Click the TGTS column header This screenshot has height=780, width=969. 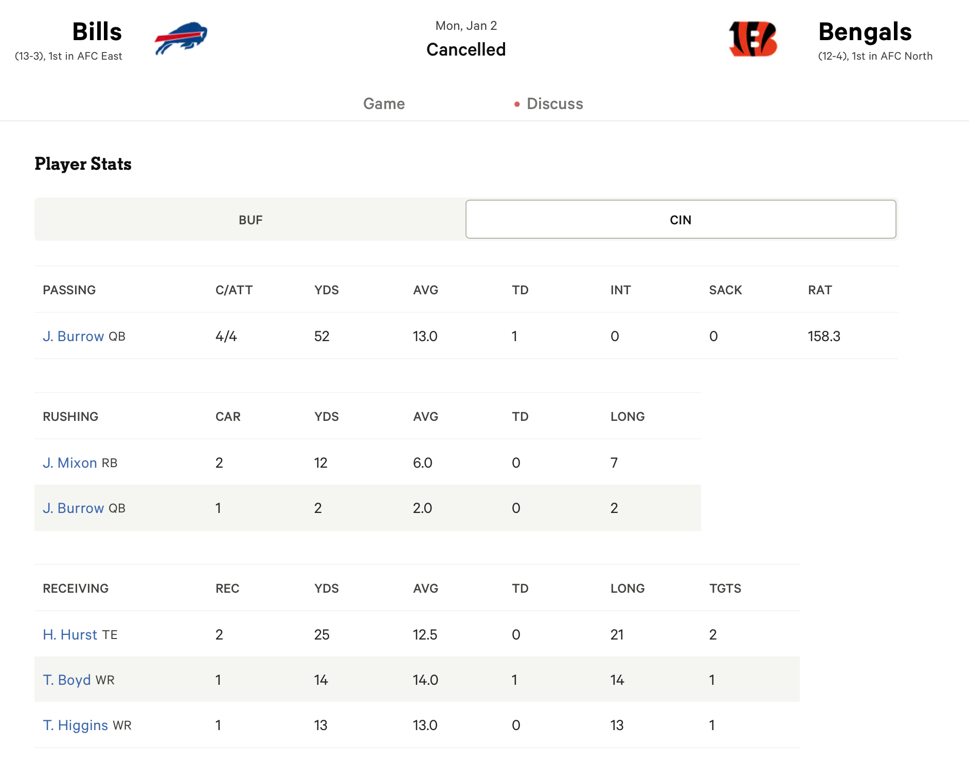pos(725,589)
